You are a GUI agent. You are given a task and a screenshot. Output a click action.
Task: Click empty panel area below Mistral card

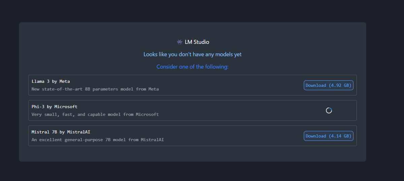(x=193, y=154)
